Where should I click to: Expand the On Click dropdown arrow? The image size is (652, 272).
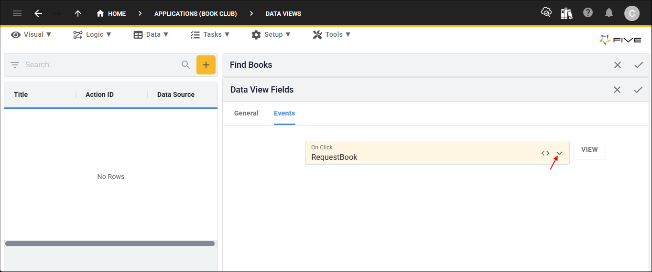(x=559, y=154)
